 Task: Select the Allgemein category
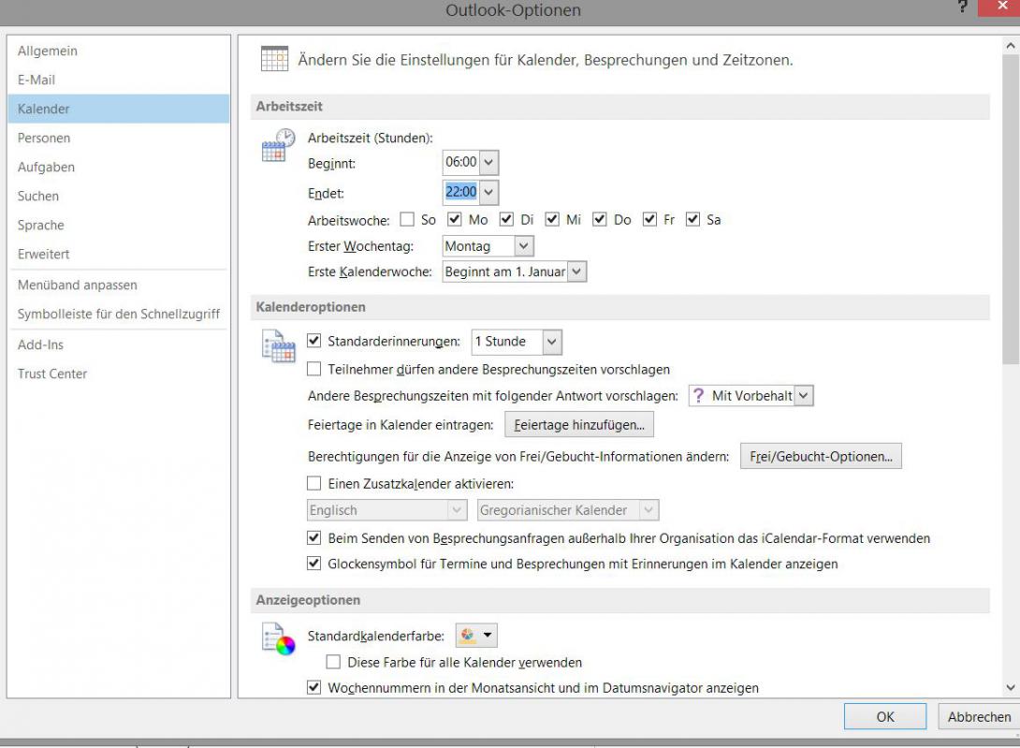pyautogui.click(x=119, y=51)
